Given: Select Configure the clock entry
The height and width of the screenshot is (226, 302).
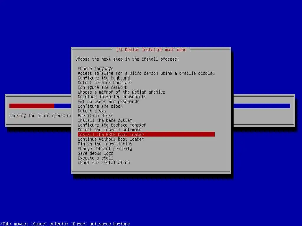Looking at the screenshot, I should (100, 106).
